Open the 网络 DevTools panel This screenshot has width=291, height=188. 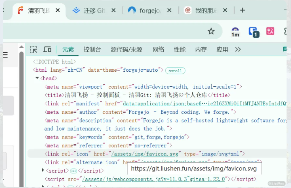click(158, 49)
